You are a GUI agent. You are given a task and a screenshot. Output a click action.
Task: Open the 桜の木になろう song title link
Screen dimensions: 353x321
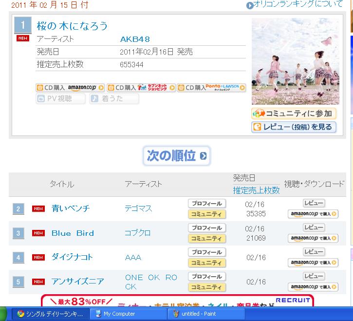coord(72,26)
